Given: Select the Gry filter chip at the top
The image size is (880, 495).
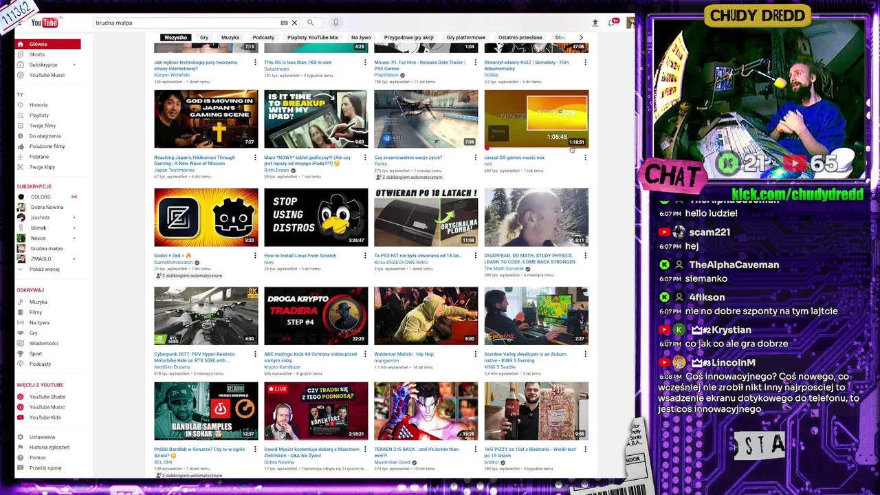Looking at the screenshot, I should [x=204, y=37].
